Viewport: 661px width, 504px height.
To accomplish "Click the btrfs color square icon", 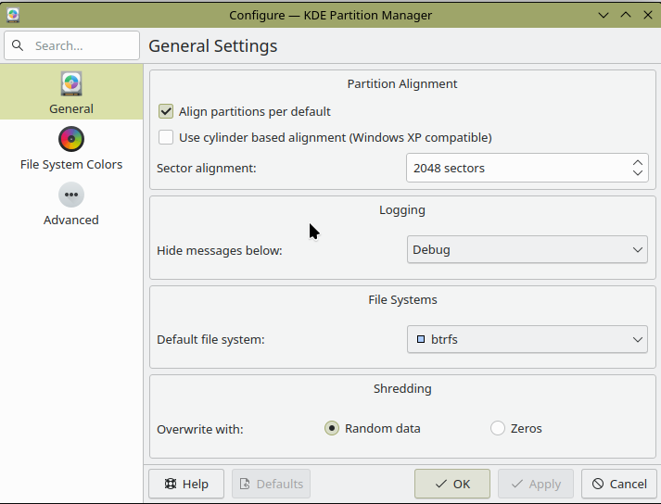I will [420, 339].
